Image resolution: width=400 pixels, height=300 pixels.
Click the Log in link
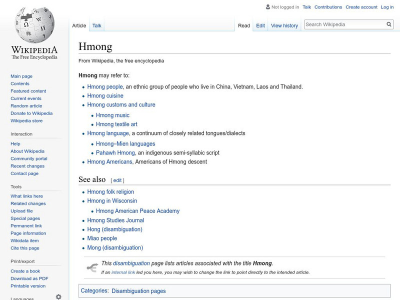(387, 7)
